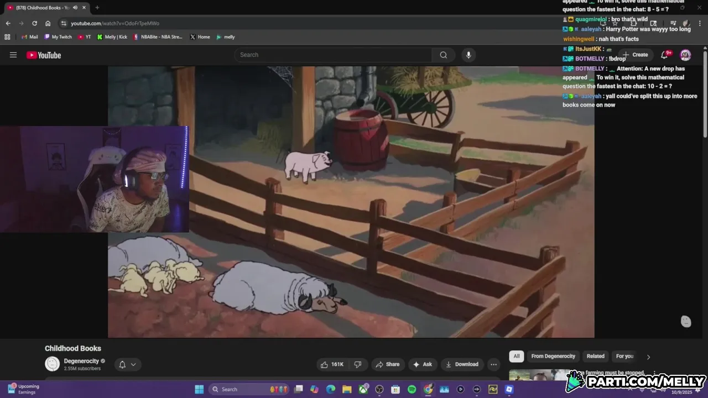Open the bookmarks apps grid icon
Viewport: 708px width, 398px height.
click(x=7, y=37)
